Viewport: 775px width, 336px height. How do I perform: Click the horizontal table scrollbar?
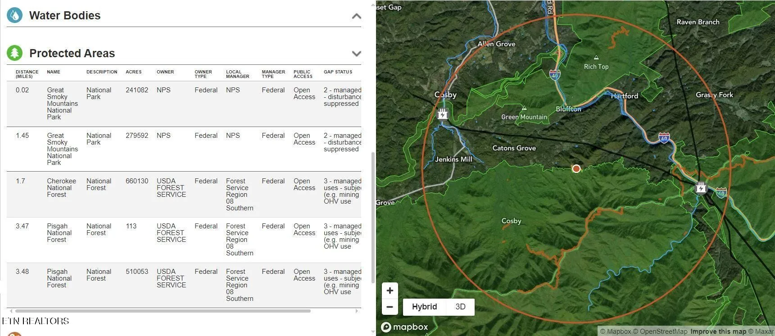coord(162,311)
